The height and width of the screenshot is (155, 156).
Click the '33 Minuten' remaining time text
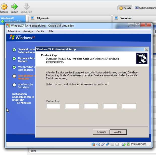click(x=24, y=103)
